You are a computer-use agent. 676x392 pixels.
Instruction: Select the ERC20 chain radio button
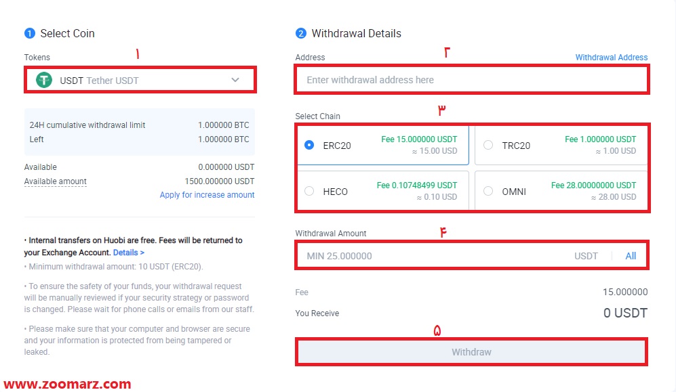tap(309, 145)
